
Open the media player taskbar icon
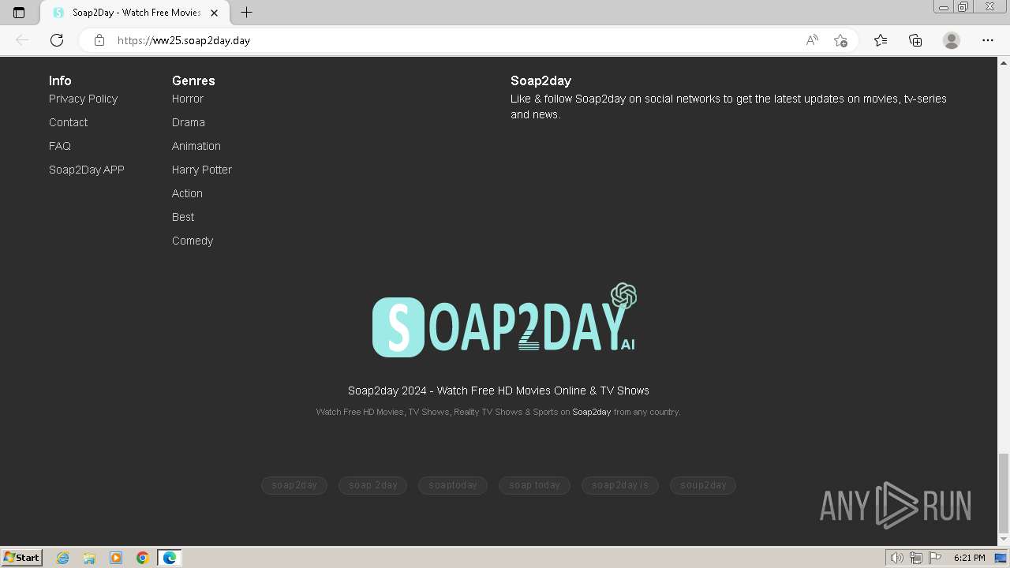pyautogui.click(x=116, y=558)
